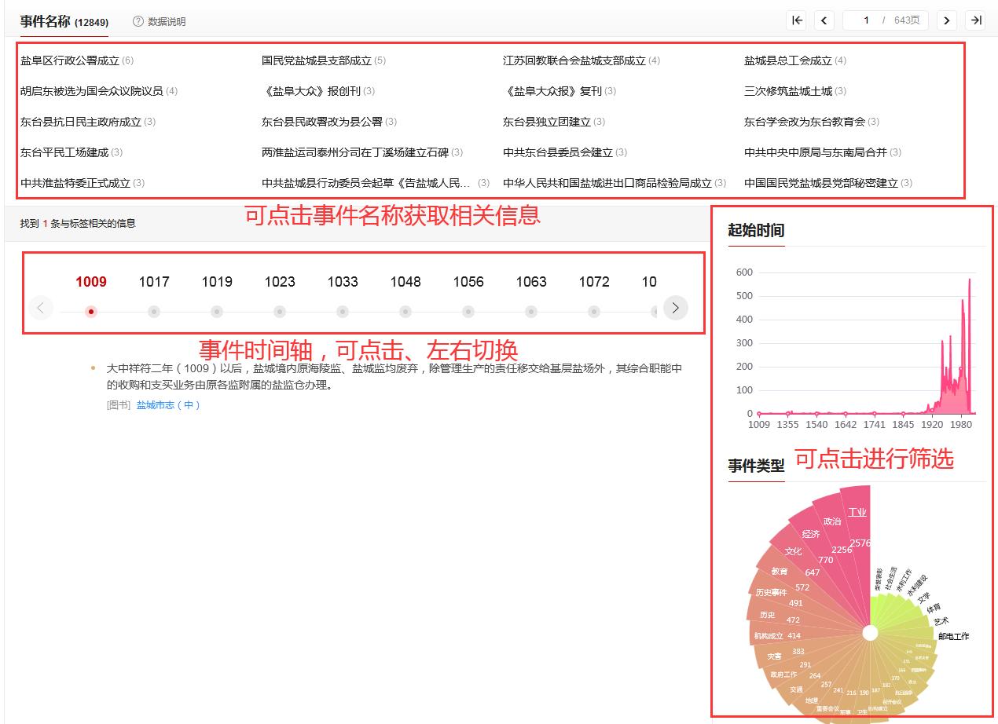This screenshot has width=998, height=724.
Task: Open the book link 盐城市志（中）
Action: [x=168, y=405]
